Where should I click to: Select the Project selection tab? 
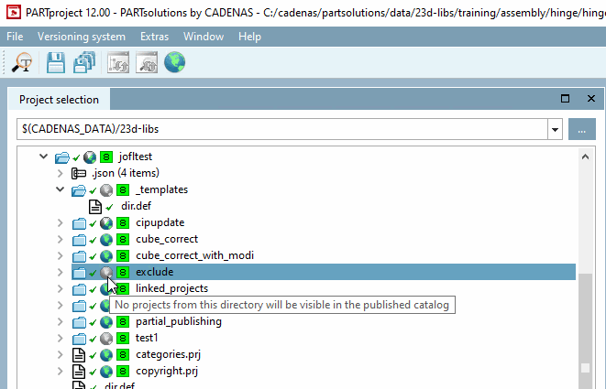pyautogui.click(x=59, y=100)
